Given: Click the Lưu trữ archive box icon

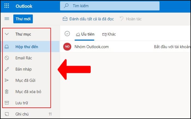Looking at the screenshot, I should (x=7, y=103).
